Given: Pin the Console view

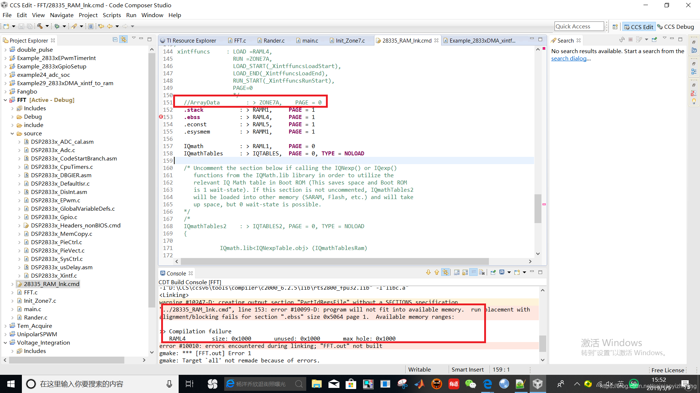Looking at the screenshot, I should point(493,273).
